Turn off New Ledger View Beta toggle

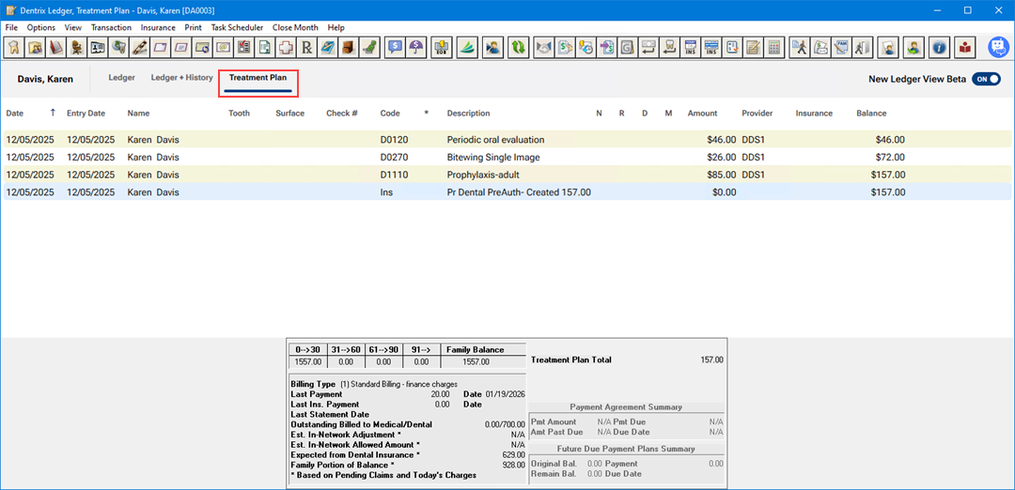(x=986, y=80)
